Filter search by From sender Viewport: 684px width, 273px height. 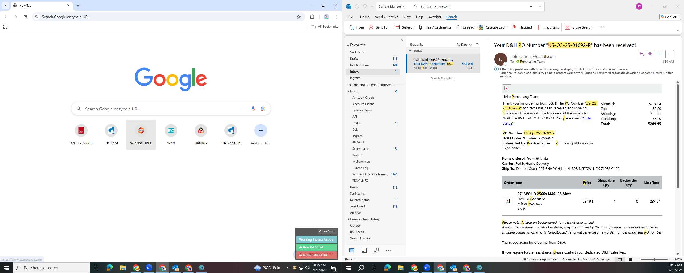(356, 27)
